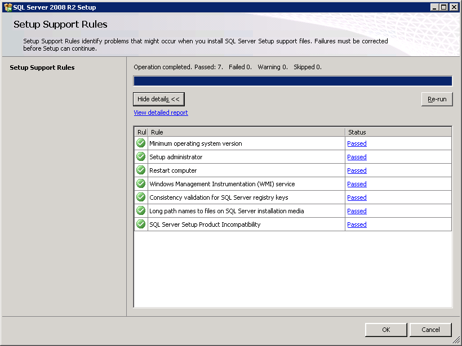Image resolution: width=462 pixels, height=346 pixels.
Task: Click the Rule column header
Action: [247, 132]
